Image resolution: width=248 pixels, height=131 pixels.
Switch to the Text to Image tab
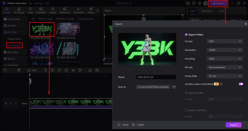[45, 19]
